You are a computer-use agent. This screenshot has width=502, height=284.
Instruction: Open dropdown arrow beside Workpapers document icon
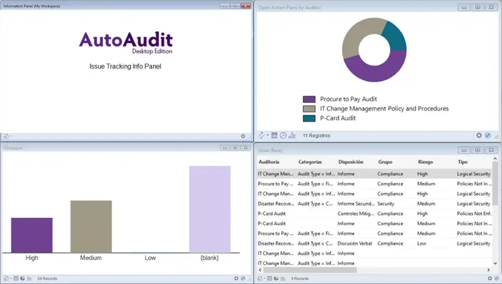[11, 279]
